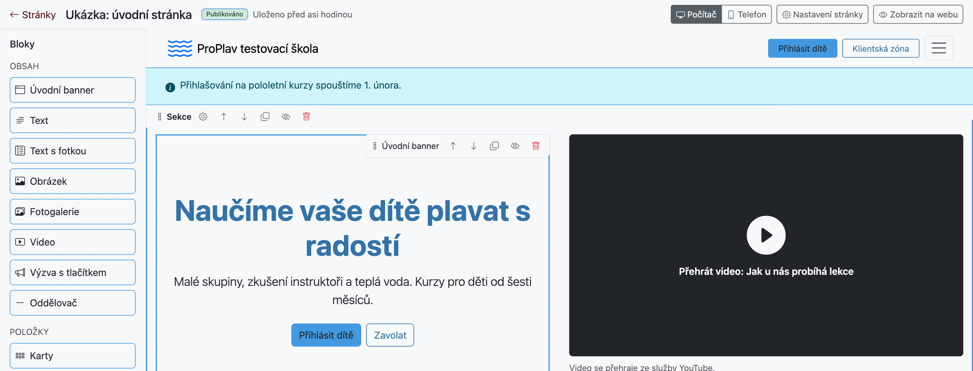Go back to Stránky
The image size is (973, 371).
tap(33, 15)
